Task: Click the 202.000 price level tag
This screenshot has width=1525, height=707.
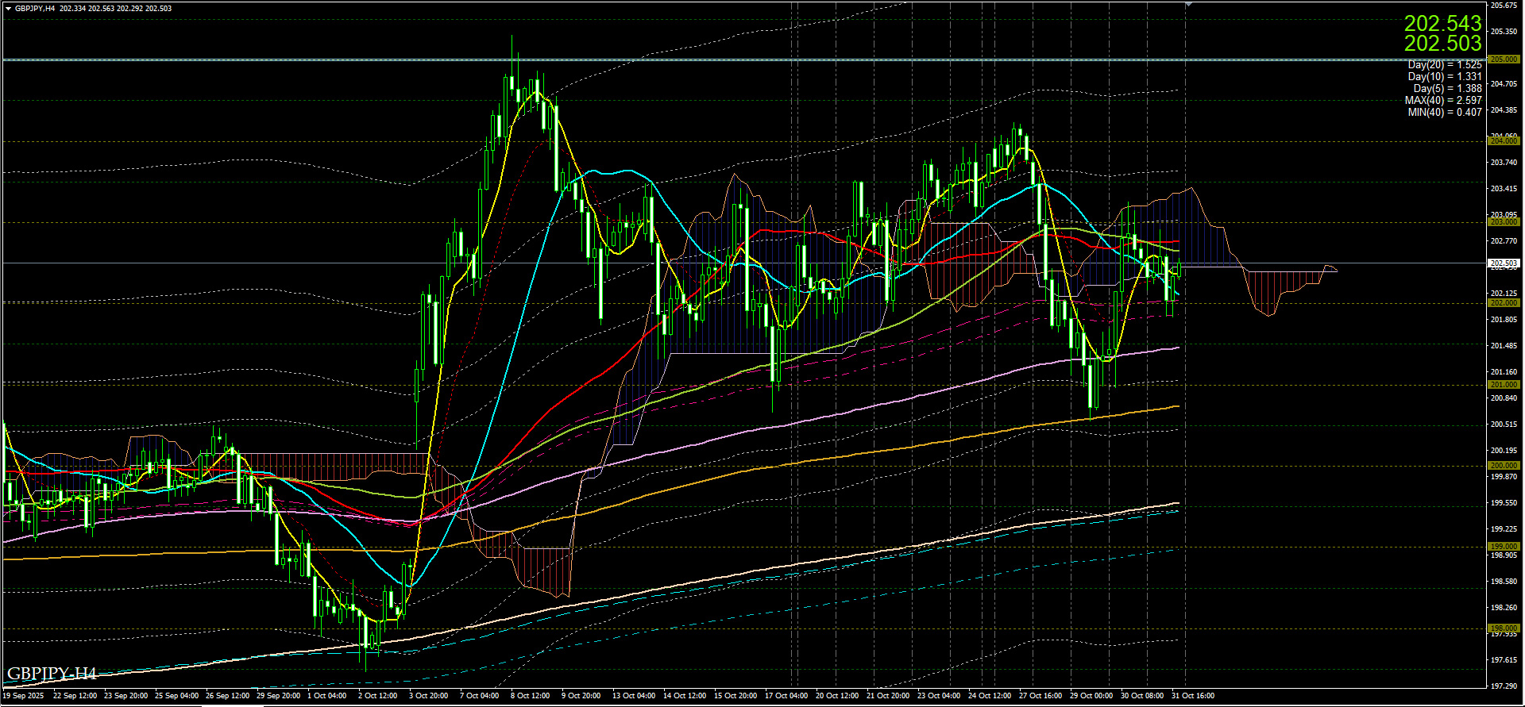Action: tap(1503, 303)
